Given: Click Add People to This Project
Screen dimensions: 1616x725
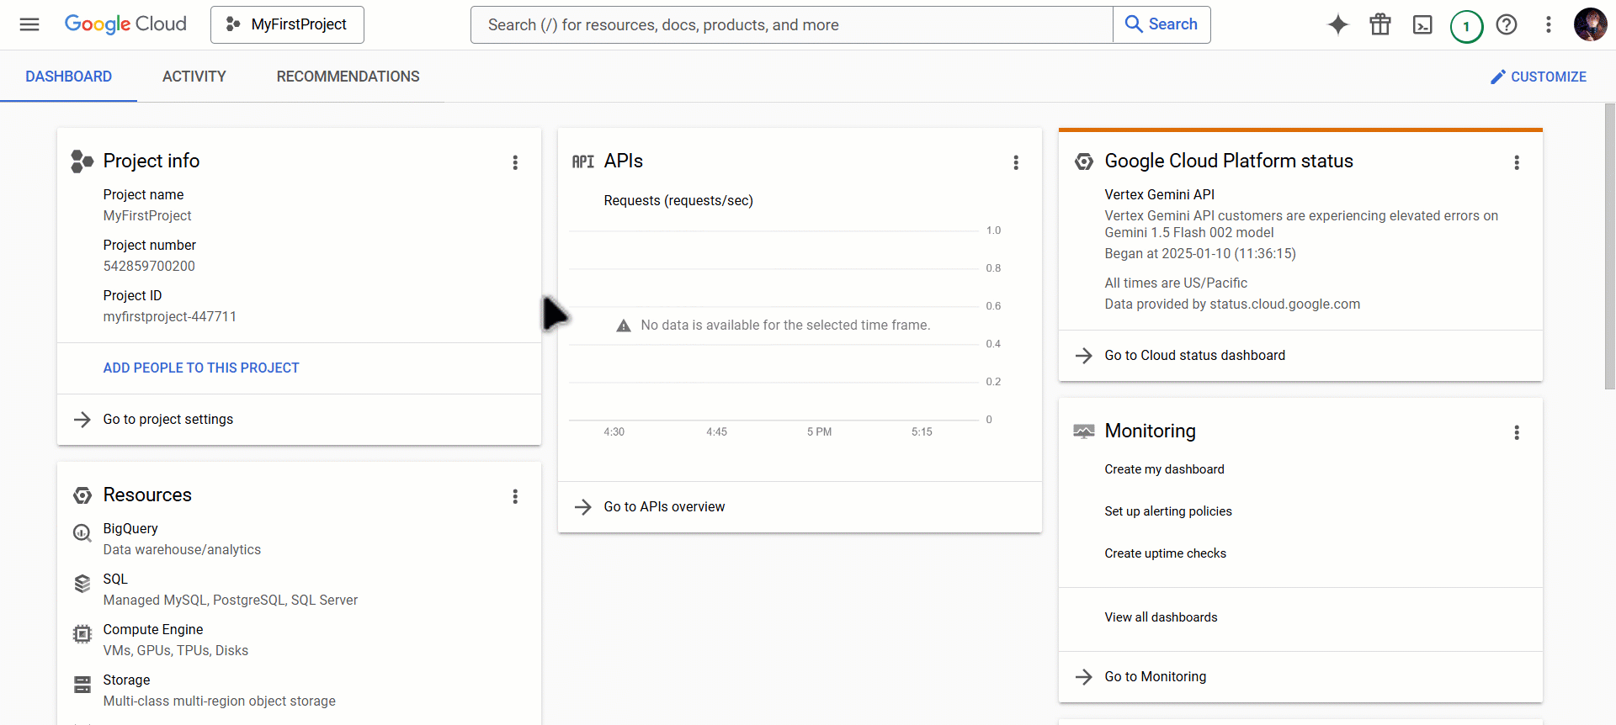Looking at the screenshot, I should pos(201,368).
